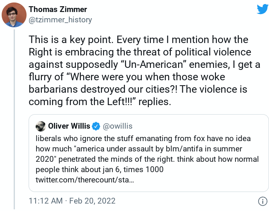Open the @tzimmer_history handle

(60, 19)
